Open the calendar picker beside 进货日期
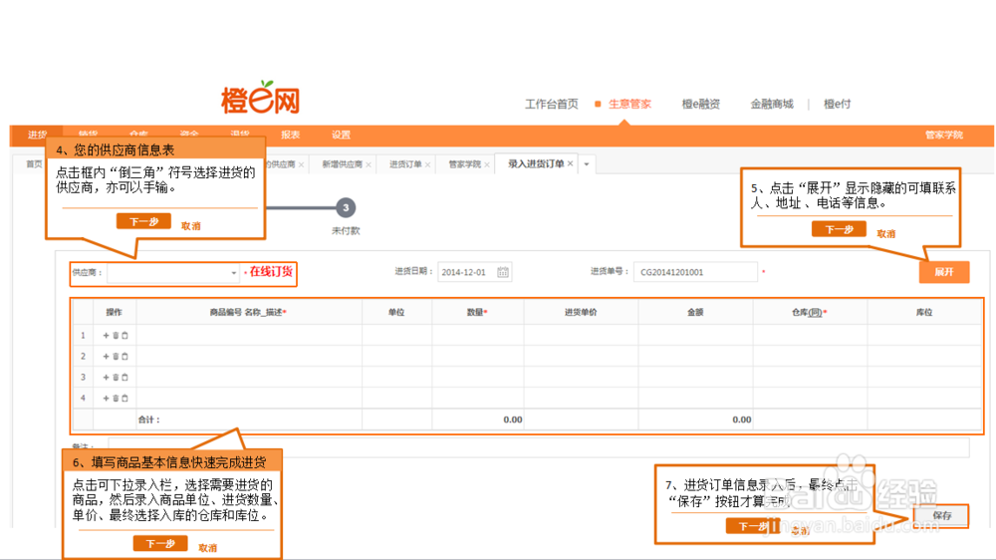996x560 pixels. coord(502,272)
